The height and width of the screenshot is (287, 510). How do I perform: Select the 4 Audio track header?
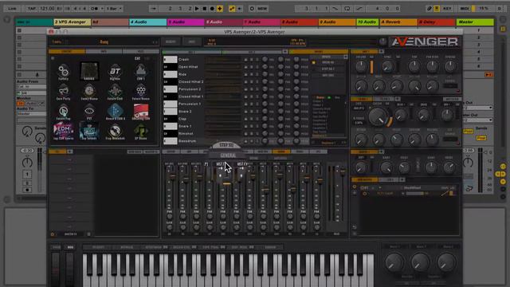point(148,22)
